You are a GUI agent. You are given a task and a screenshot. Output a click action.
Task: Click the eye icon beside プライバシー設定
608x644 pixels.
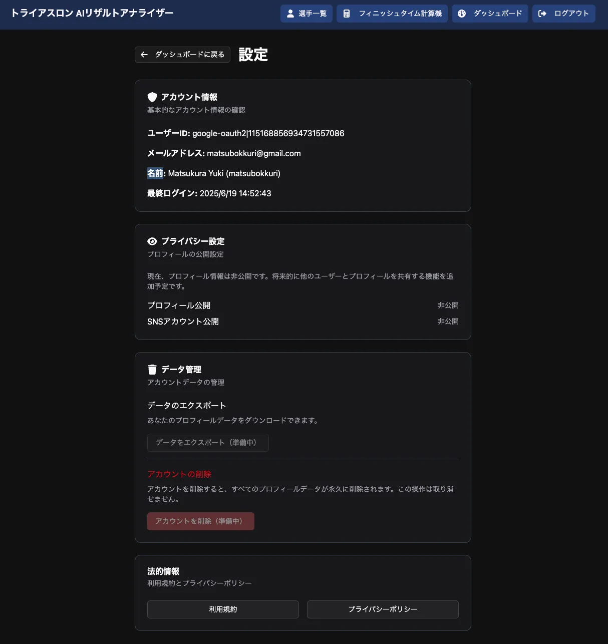pos(152,241)
